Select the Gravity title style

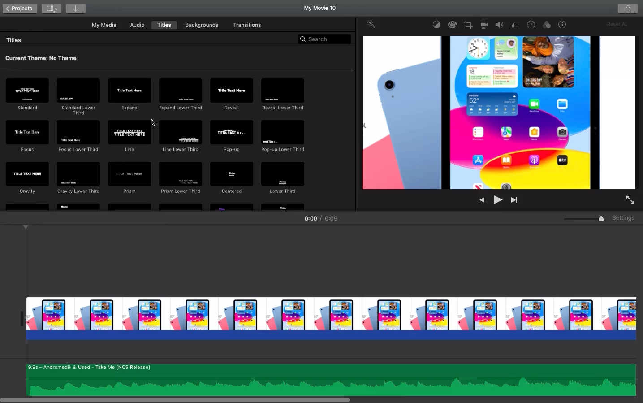pos(27,174)
